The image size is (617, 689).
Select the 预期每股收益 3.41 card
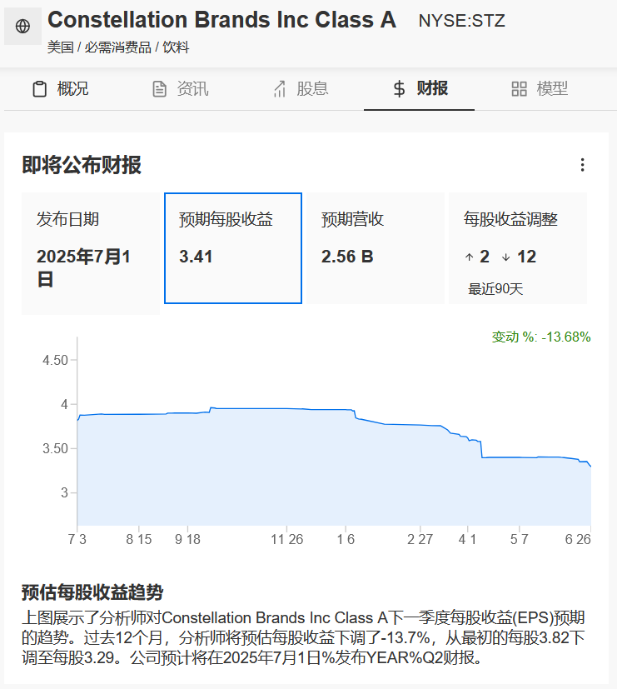(233, 248)
